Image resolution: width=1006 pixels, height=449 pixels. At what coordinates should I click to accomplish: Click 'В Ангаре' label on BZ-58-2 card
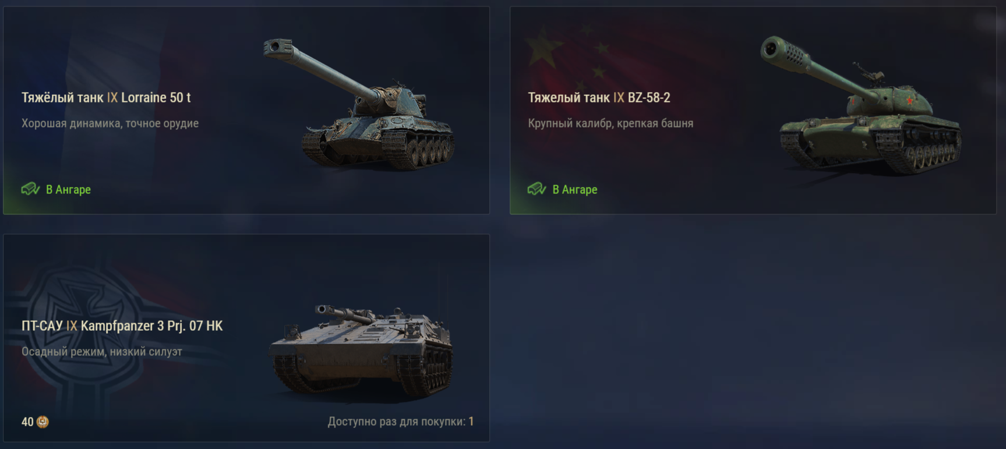(x=574, y=190)
